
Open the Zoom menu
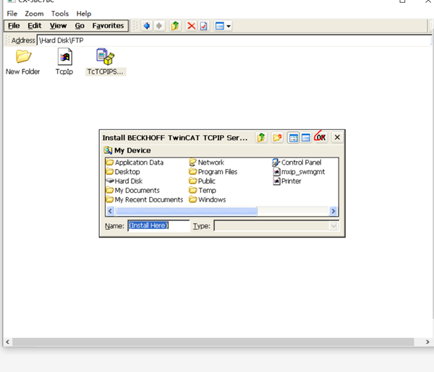[x=34, y=14]
